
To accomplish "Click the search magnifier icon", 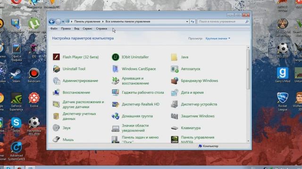I will coord(247,22).
